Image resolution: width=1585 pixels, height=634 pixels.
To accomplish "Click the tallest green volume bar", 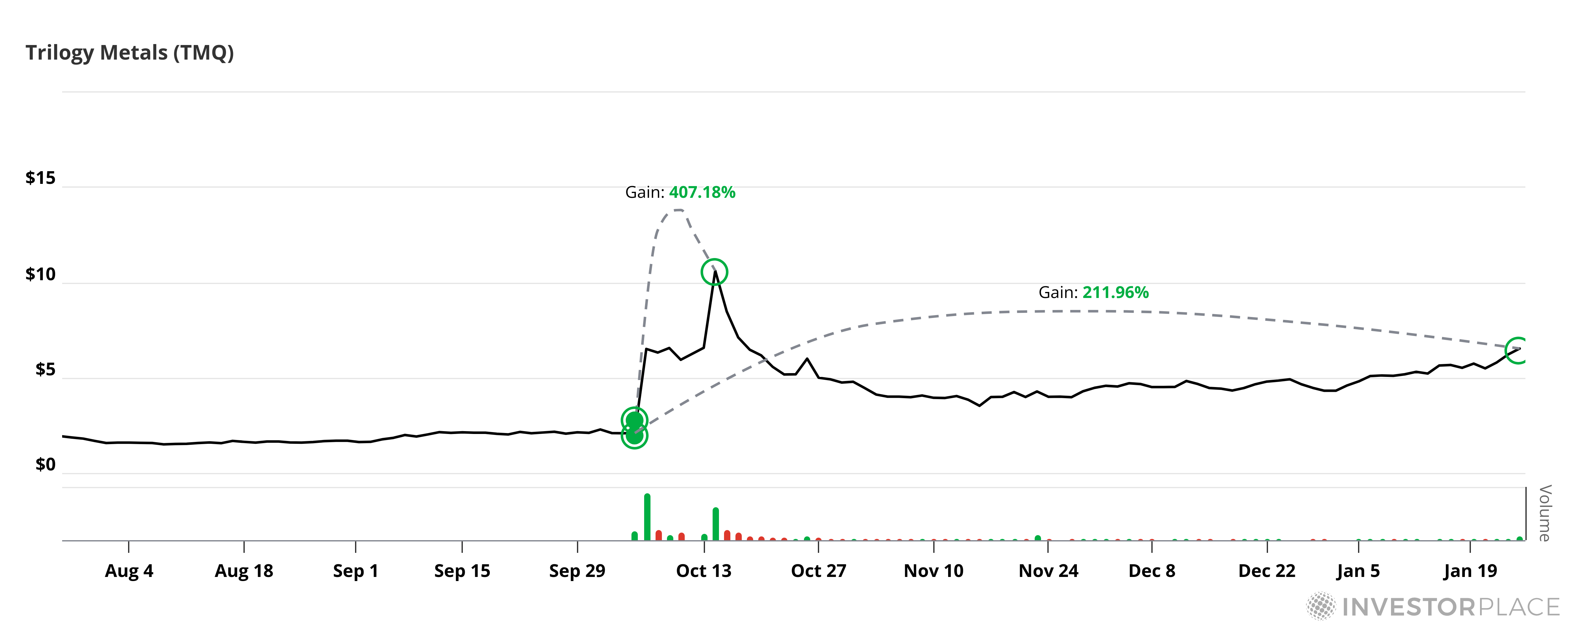I will pyautogui.click(x=647, y=517).
